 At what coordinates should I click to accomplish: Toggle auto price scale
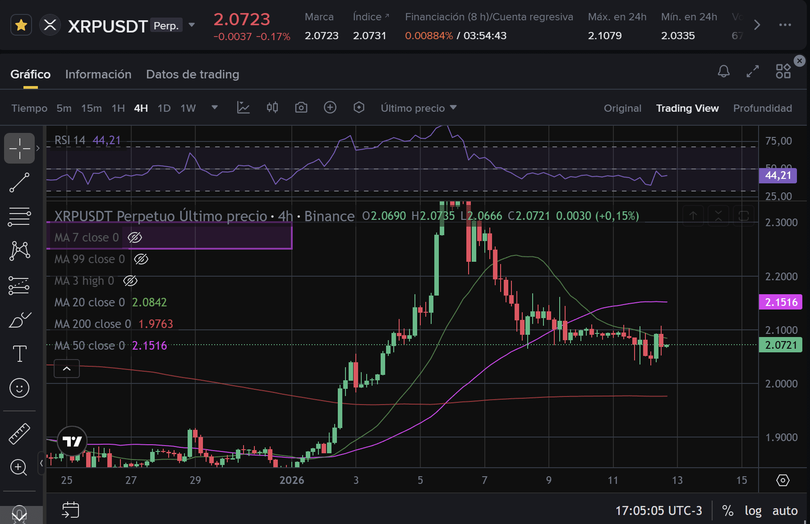[x=785, y=510]
